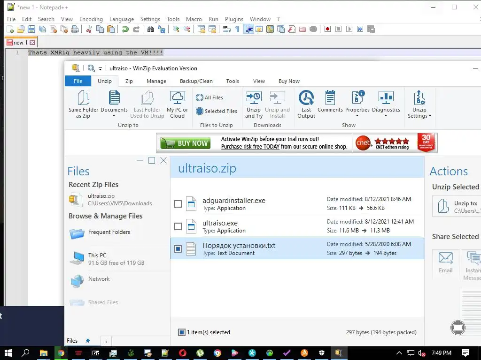Click the Zoom In icon in Notepad++ toolbar

(176, 29)
